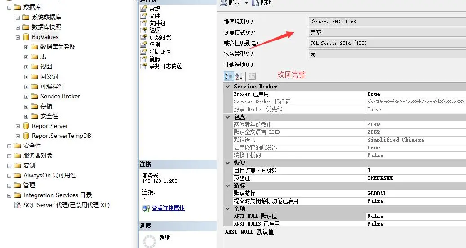Select the 选项 page label

(155, 30)
